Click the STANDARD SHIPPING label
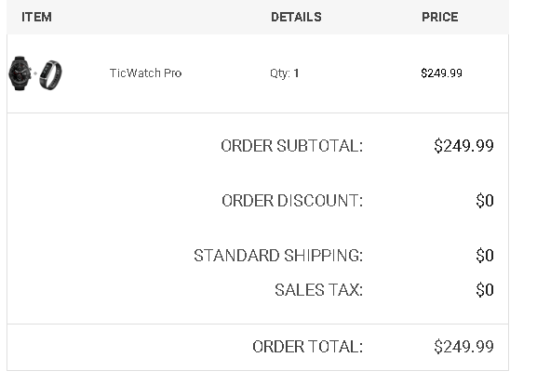 (278, 256)
